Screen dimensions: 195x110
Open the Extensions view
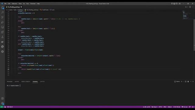(x=2, y=32)
